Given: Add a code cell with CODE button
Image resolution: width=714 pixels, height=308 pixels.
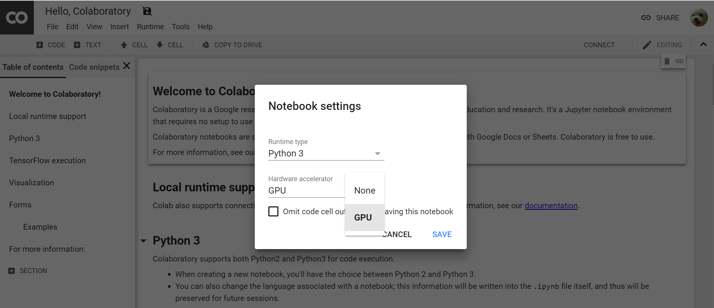Looking at the screenshot, I should [51, 45].
